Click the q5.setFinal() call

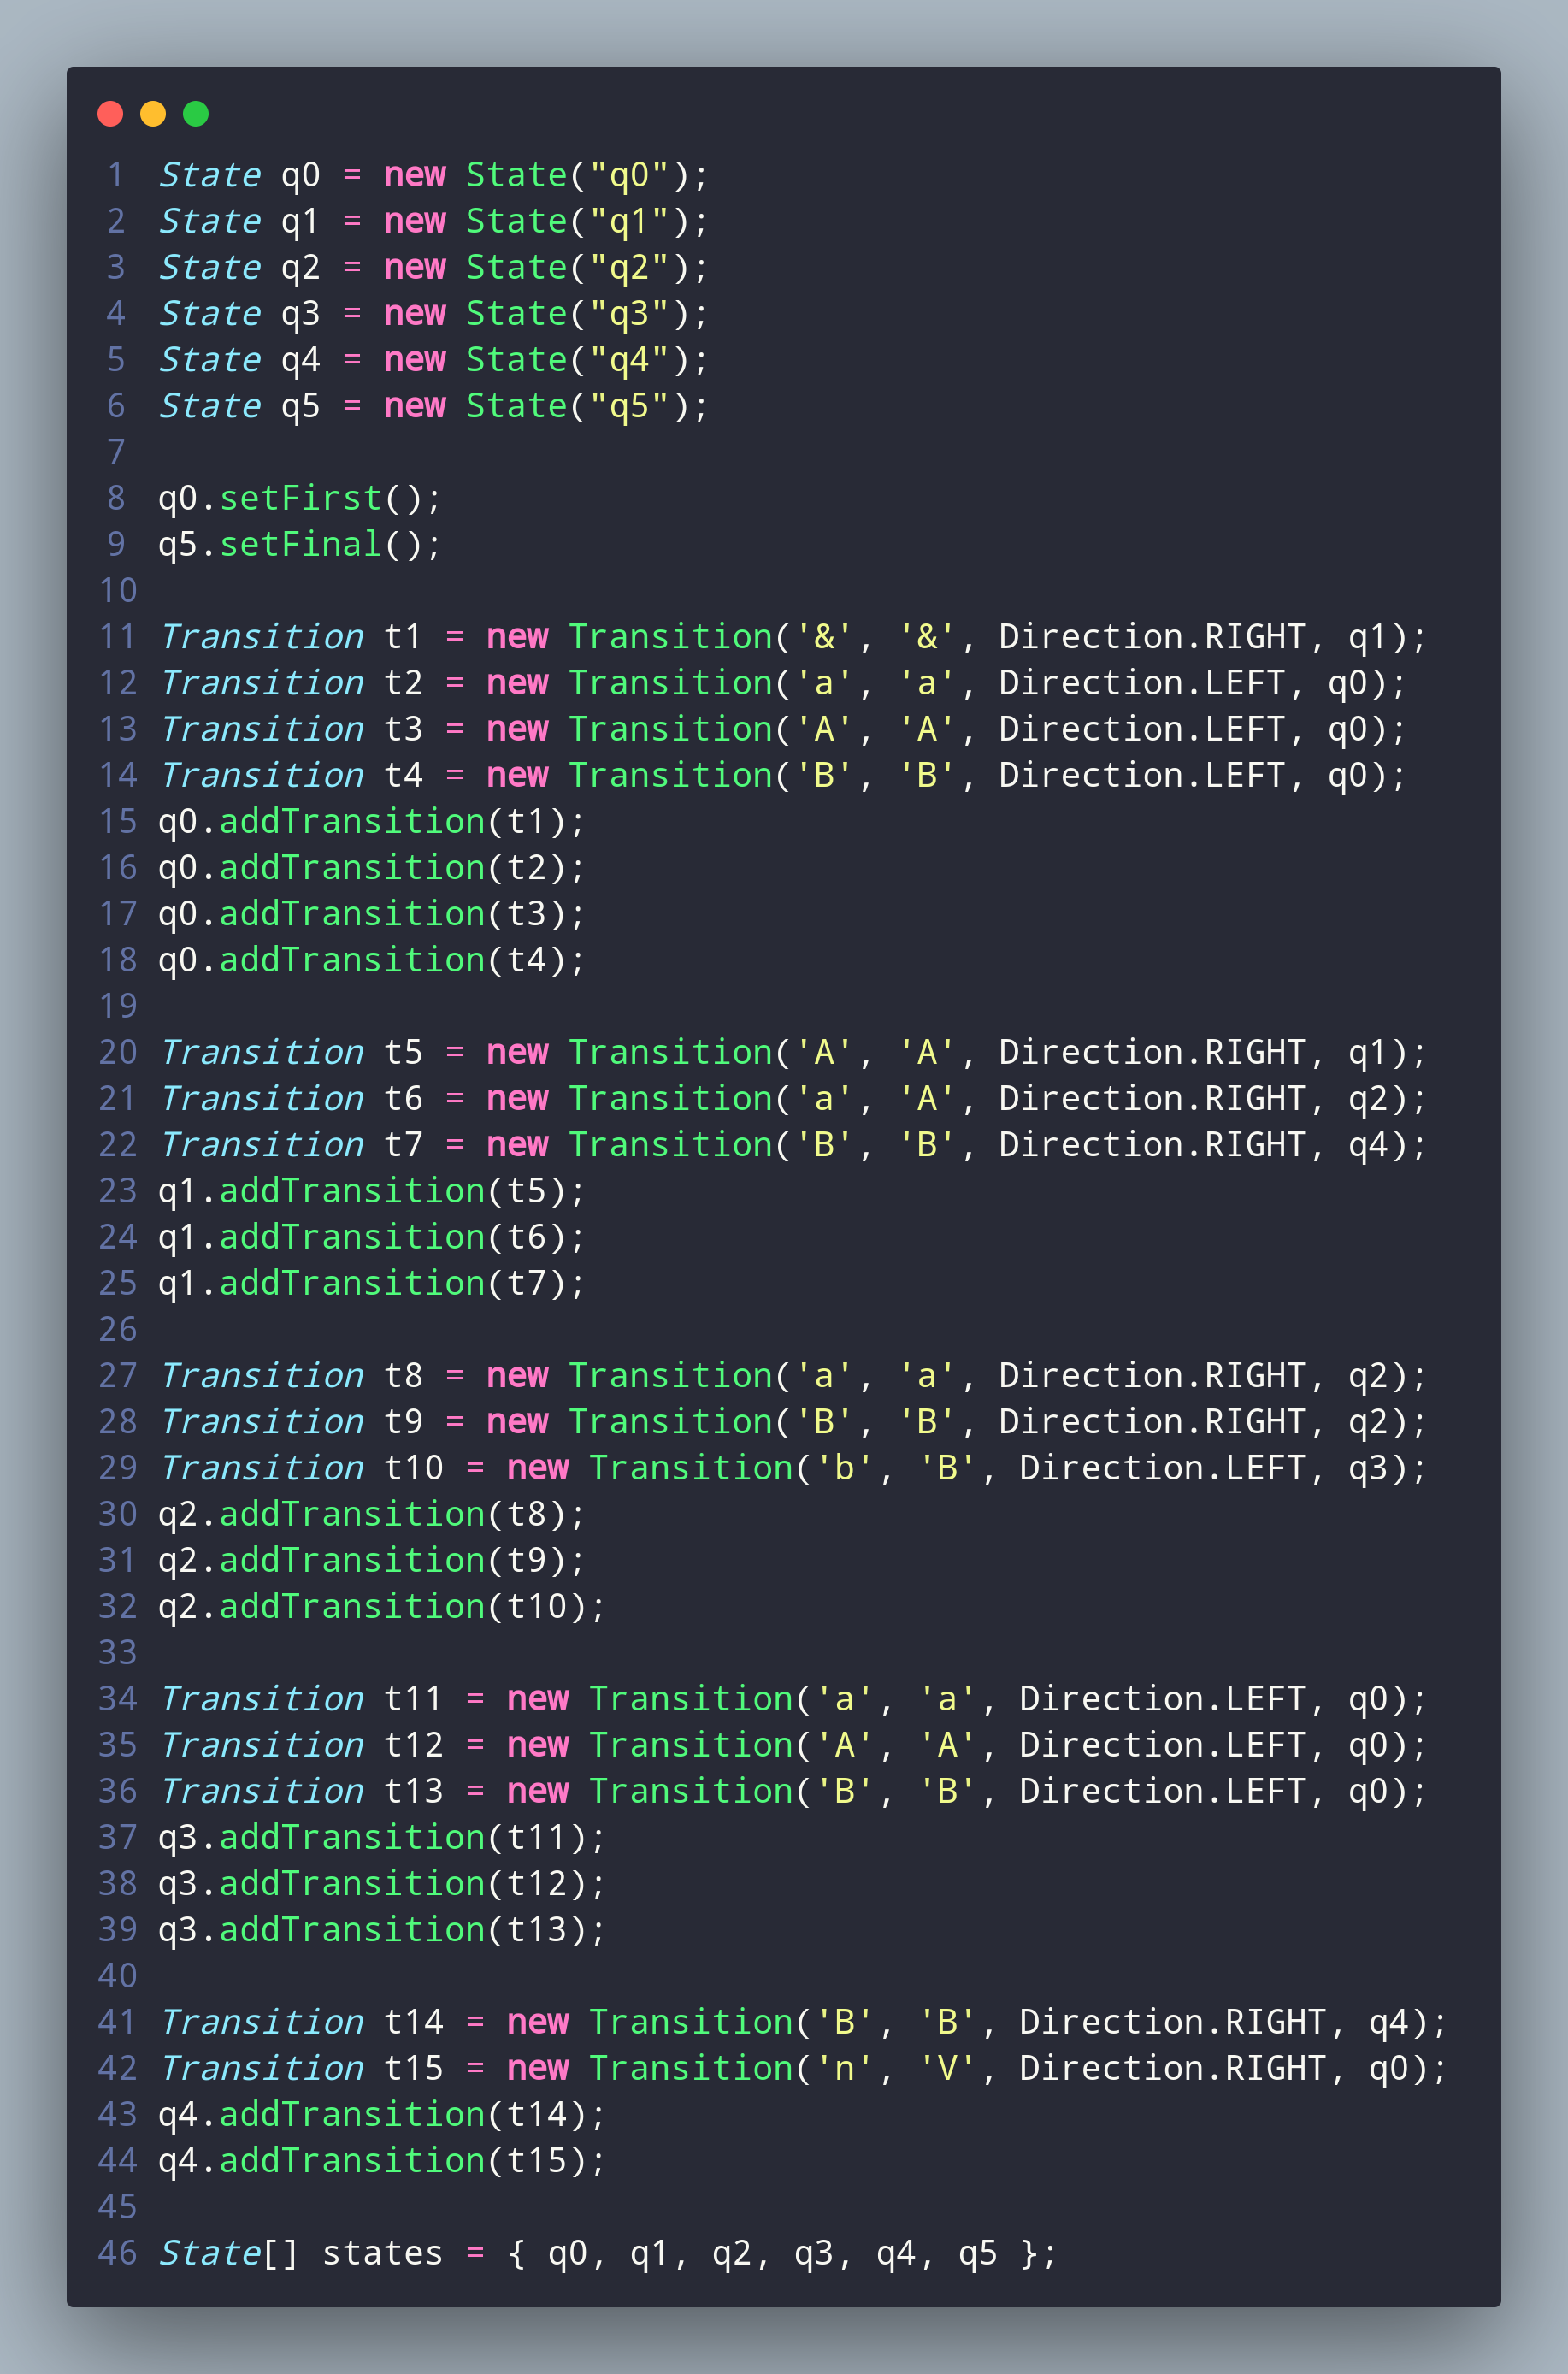(300, 544)
